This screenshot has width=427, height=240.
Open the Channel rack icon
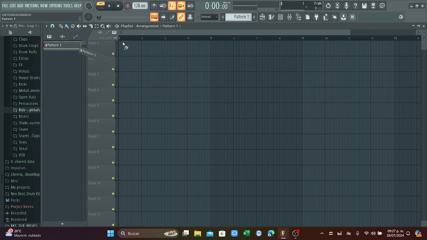tap(281, 17)
